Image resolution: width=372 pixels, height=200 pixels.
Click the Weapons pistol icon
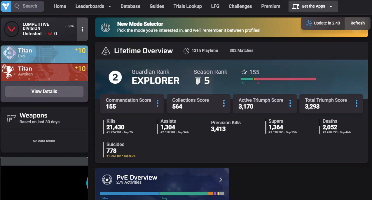(11, 118)
